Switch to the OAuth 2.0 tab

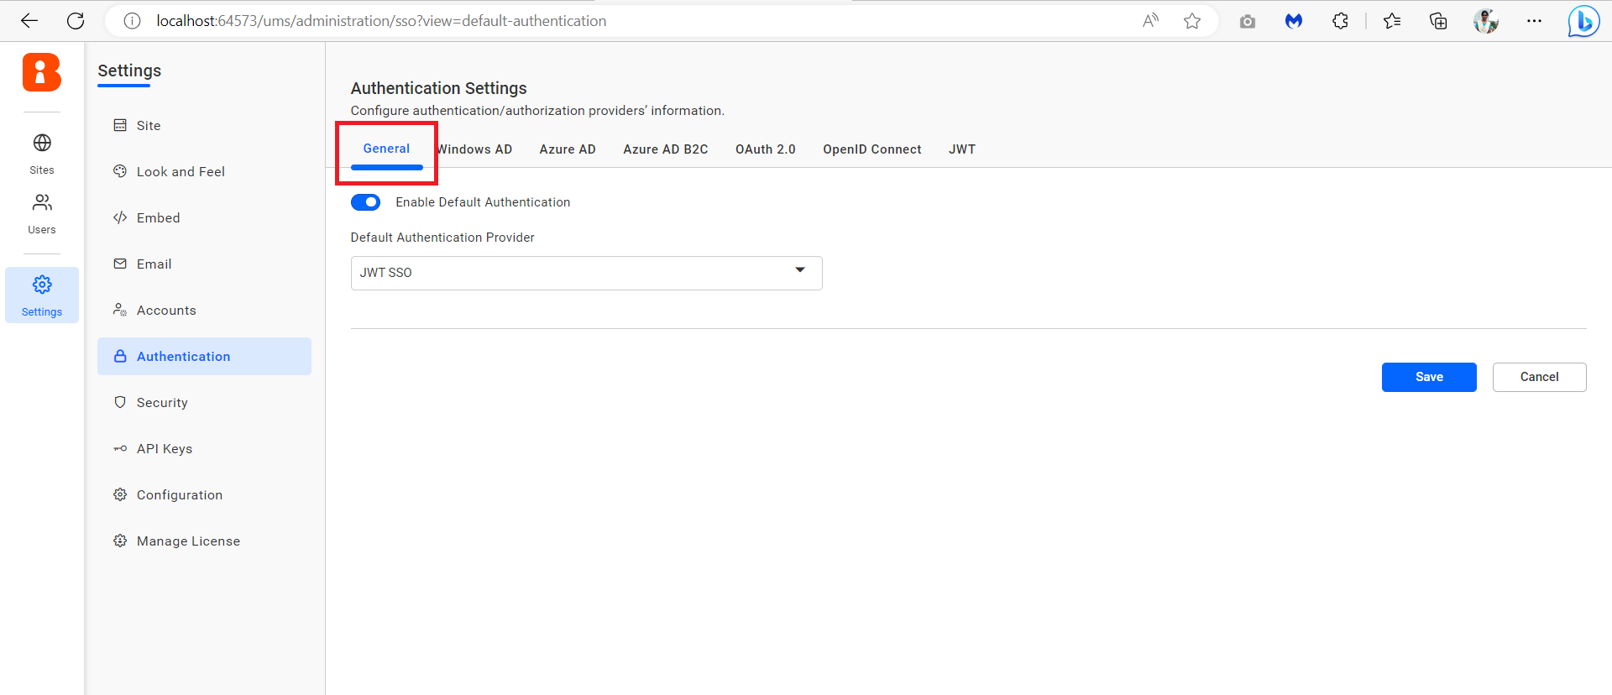[766, 149]
